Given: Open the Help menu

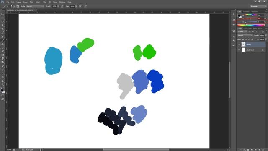Looking at the screenshot, I should point(69,2).
